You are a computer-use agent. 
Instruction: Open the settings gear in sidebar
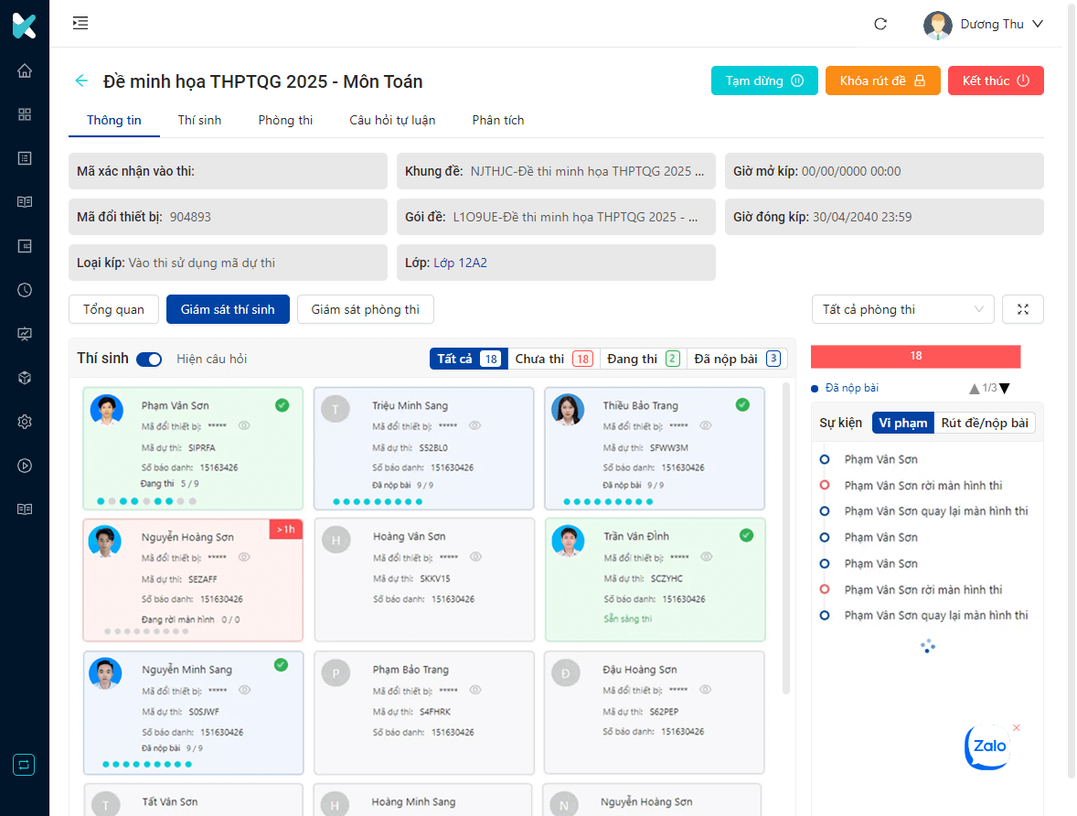click(x=25, y=422)
